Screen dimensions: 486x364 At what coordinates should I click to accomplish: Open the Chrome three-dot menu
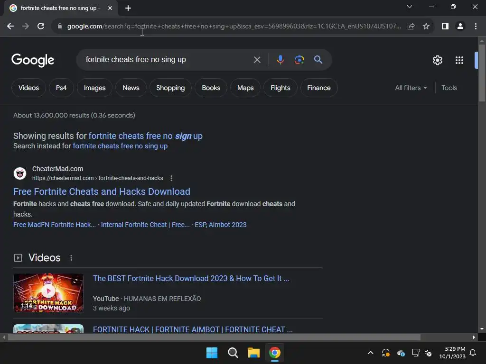tap(476, 27)
